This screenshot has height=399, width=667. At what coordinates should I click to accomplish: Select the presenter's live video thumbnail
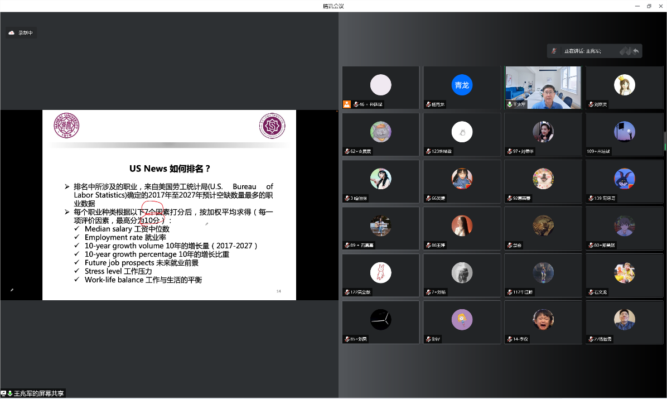point(543,88)
